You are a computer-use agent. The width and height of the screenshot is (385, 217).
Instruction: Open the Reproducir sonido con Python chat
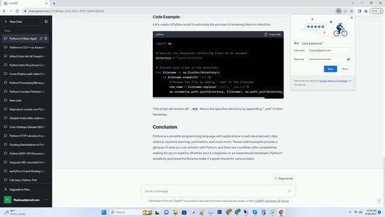pyautogui.click(x=25, y=109)
